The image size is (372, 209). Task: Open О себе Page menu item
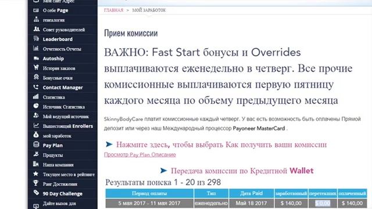tap(56, 10)
